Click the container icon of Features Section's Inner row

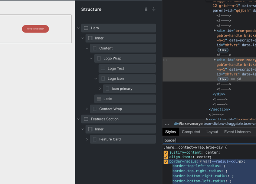[x=90, y=129]
